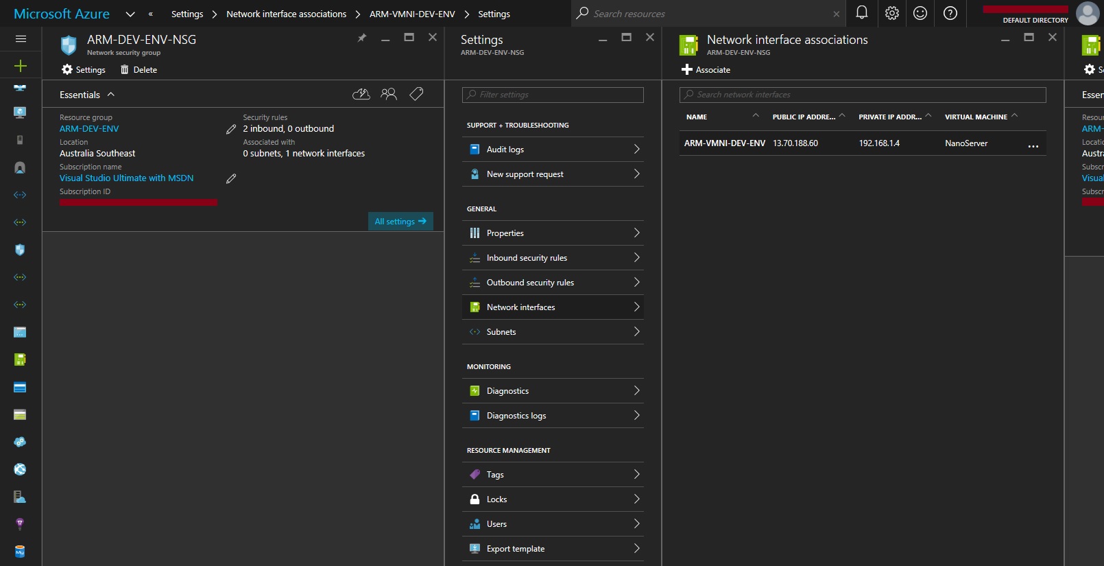Image resolution: width=1104 pixels, height=566 pixels.
Task: Open the ARM-DEV-ENV resource group link
Action: pyautogui.click(x=89, y=129)
